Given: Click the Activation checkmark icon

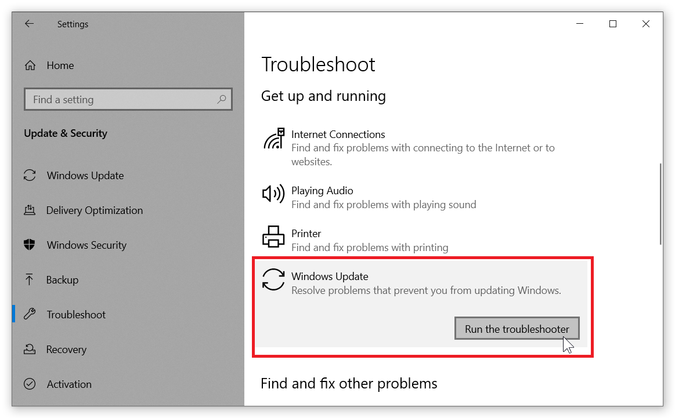Looking at the screenshot, I should 30,384.
